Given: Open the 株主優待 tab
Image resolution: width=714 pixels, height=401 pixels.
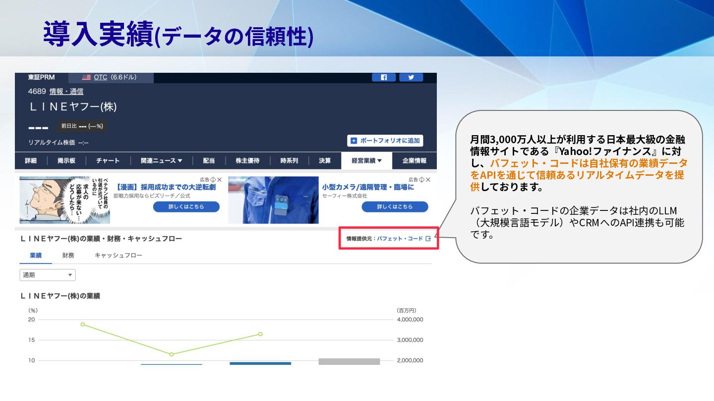Looking at the screenshot, I should pyautogui.click(x=247, y=161).
